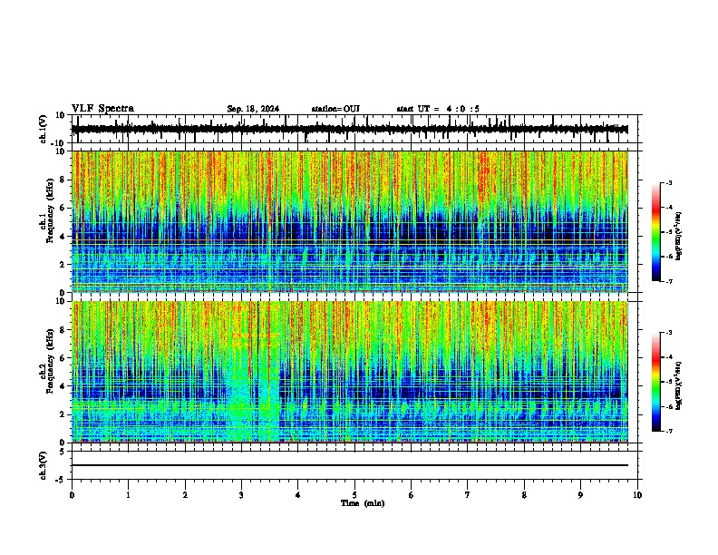Viewport: 718px width, 555px height.
Task: Click the time axis tick label "6"
Action: [x=411, y=495]
